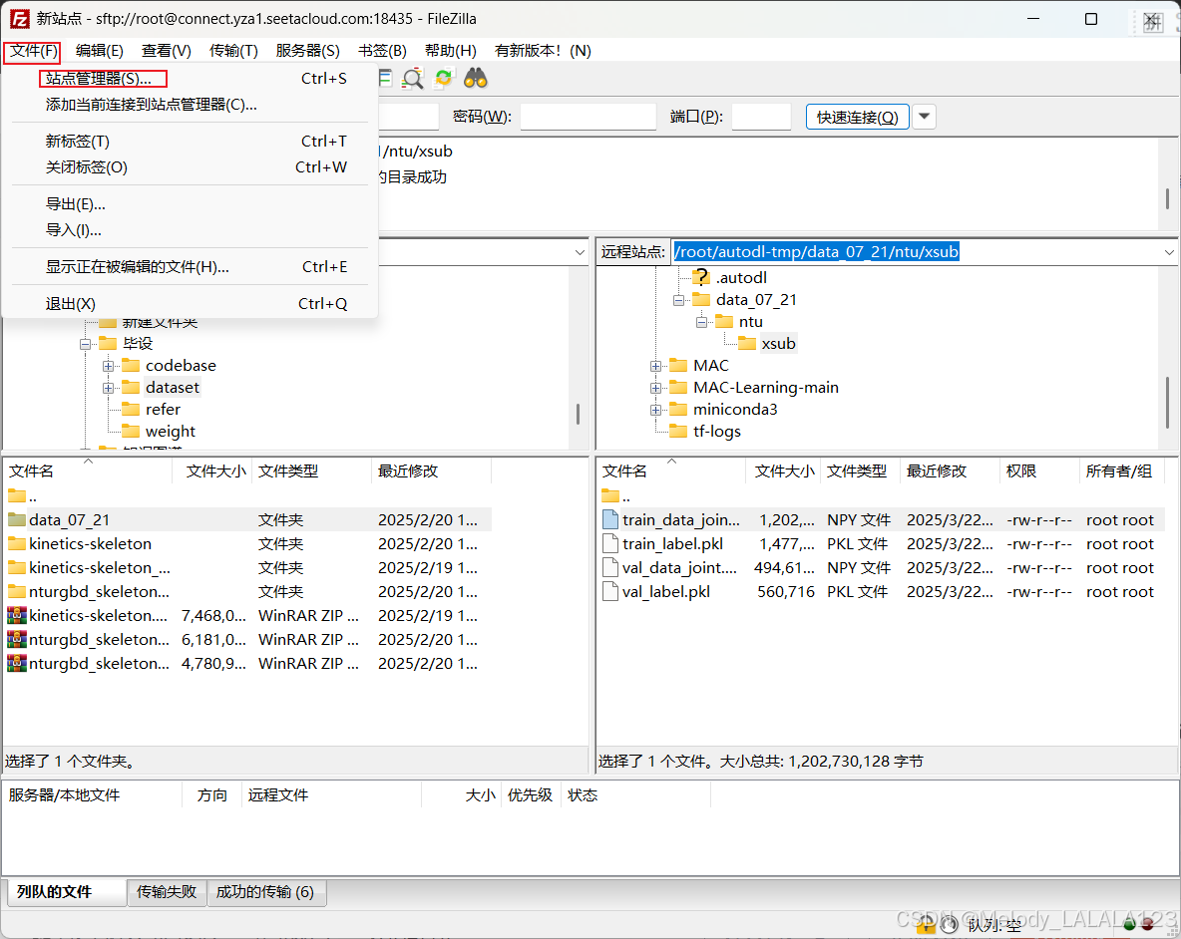Open the remote site path dropdown

1169,252
